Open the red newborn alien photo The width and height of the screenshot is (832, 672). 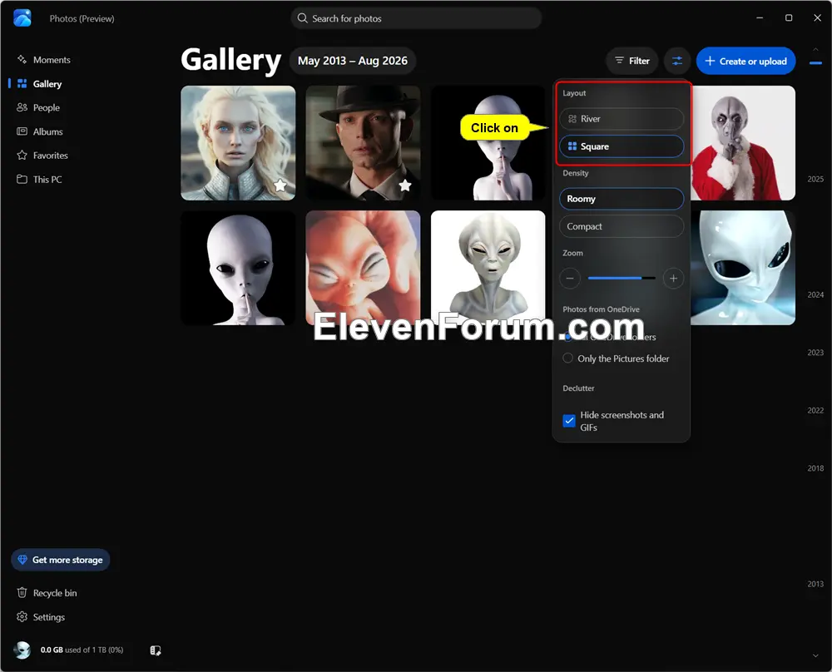coord(363,267)
